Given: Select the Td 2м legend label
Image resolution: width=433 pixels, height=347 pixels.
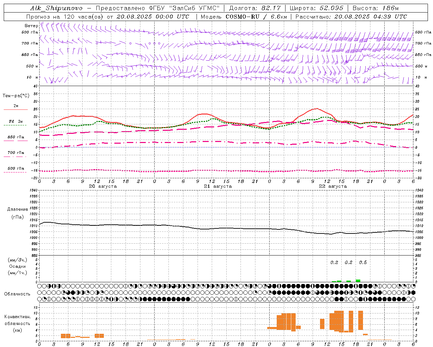Looking at the screenshot, I should [16, 121].
